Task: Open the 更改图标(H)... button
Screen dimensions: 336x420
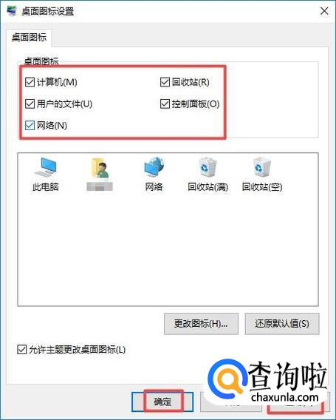Action: (201, 324)
